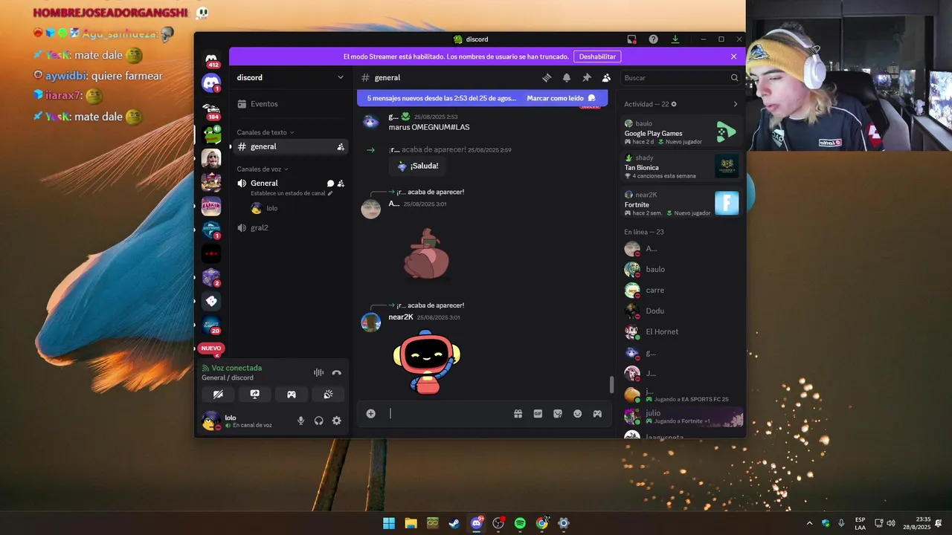The width and height of the screenshot is (952, 535).
Task: Open Steam from Windows taskbar
Action: click(454, 523)
